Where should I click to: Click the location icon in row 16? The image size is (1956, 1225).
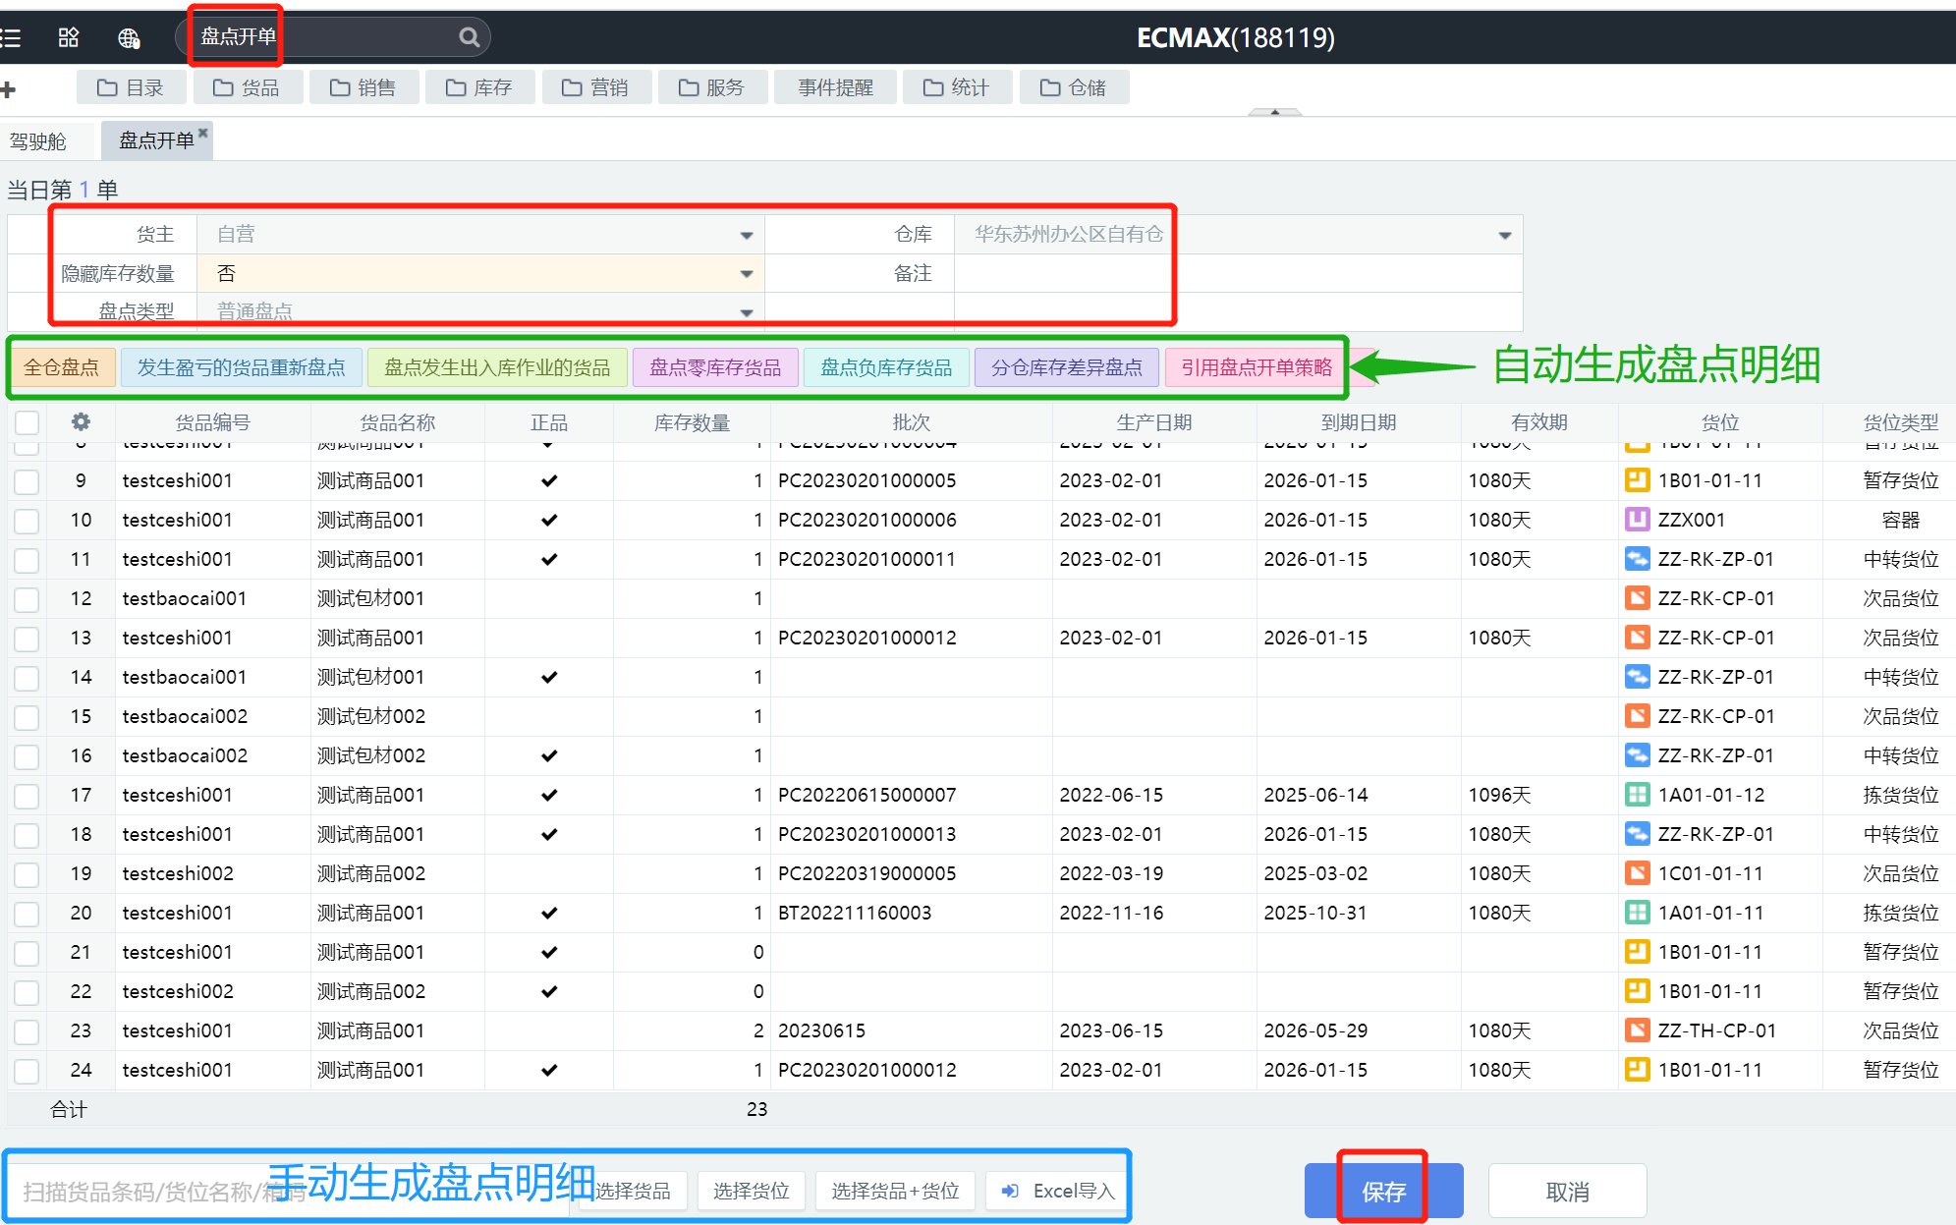(1637, 755)
